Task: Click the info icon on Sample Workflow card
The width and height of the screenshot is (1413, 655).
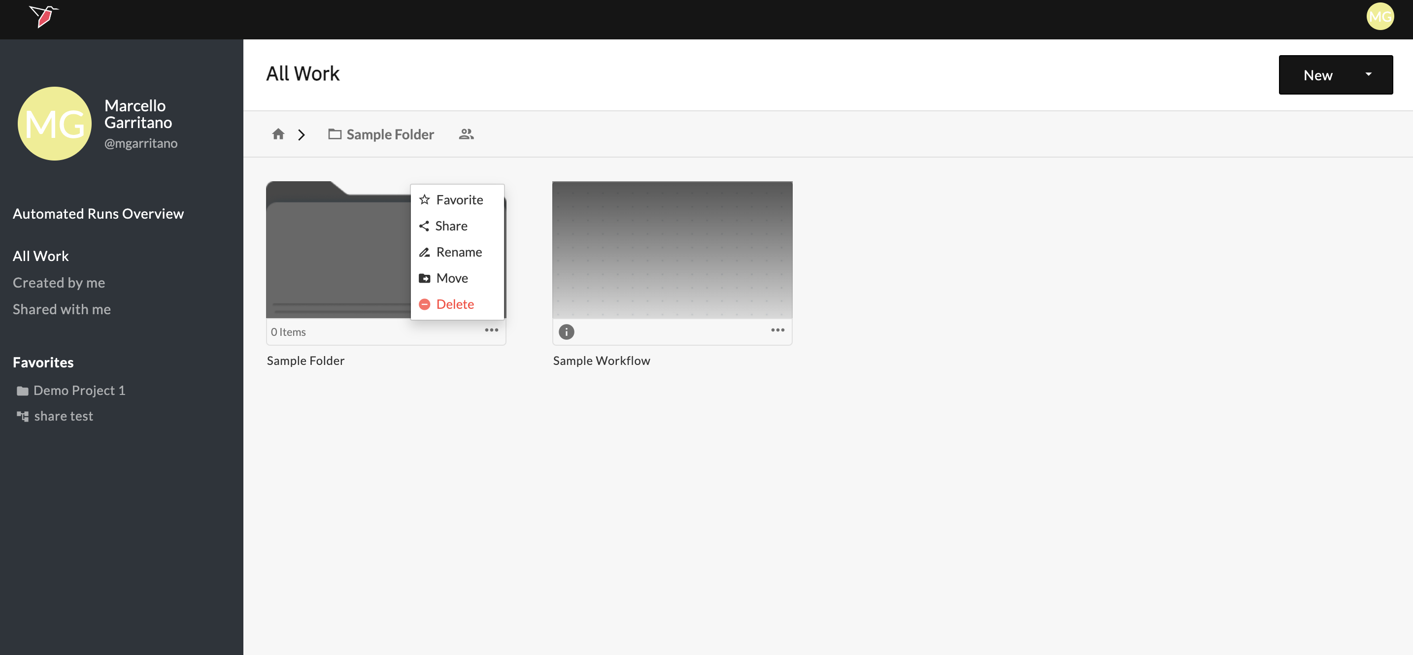Action: [566, 331]
